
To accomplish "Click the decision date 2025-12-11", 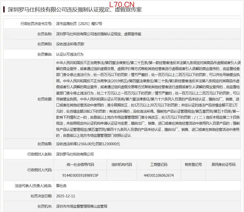I will click(x=65, y=196).
